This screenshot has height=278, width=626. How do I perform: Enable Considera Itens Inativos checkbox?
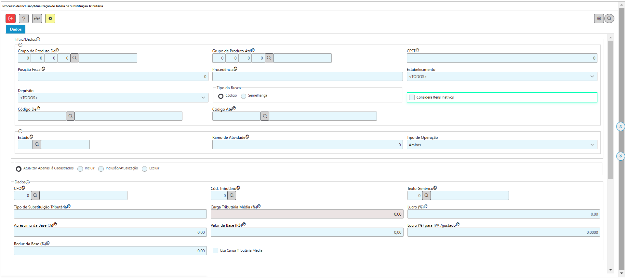tap(412, 97)
